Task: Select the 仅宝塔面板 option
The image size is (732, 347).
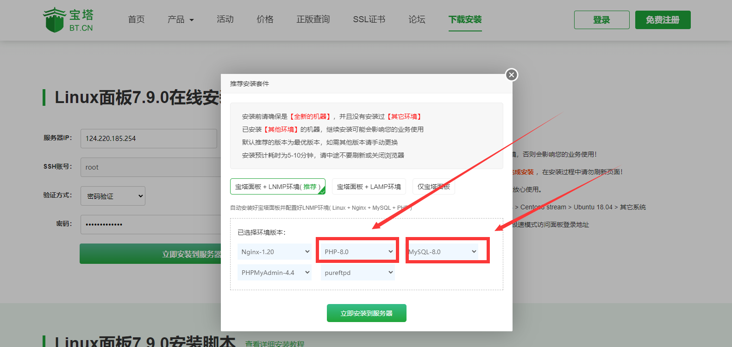Action: tap(434, 187)
